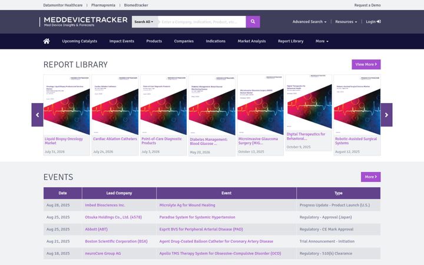
Task: Open the Point-of-Care Diagnostic Products cover thumbnail
Action: pos(163,105)
